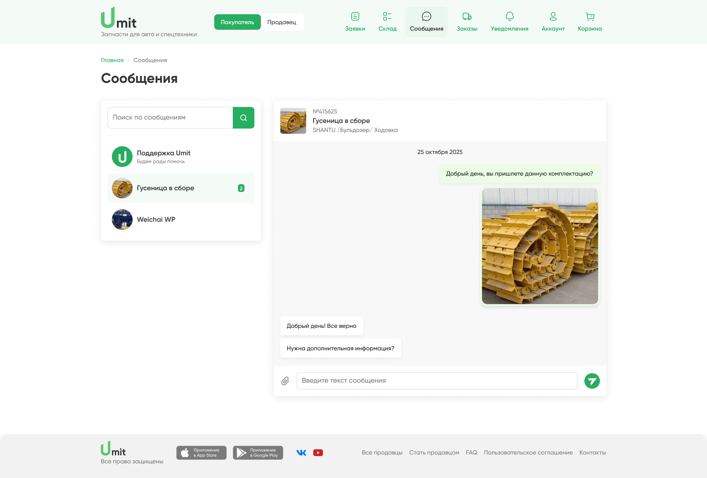The height and width of the screenshot is (478, 707).
Task: Open the YouTube icon in the footer
Action: coord(318,453)
